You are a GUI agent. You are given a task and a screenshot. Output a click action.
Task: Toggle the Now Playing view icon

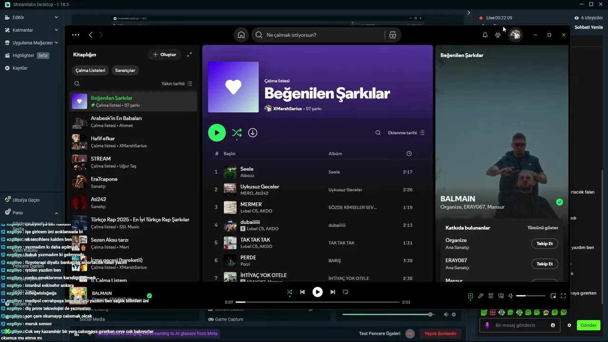coord(470,296)
